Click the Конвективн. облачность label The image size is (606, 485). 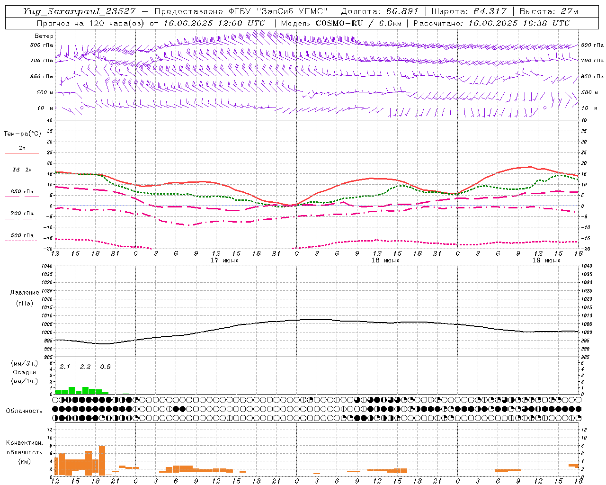coord(24,448)
